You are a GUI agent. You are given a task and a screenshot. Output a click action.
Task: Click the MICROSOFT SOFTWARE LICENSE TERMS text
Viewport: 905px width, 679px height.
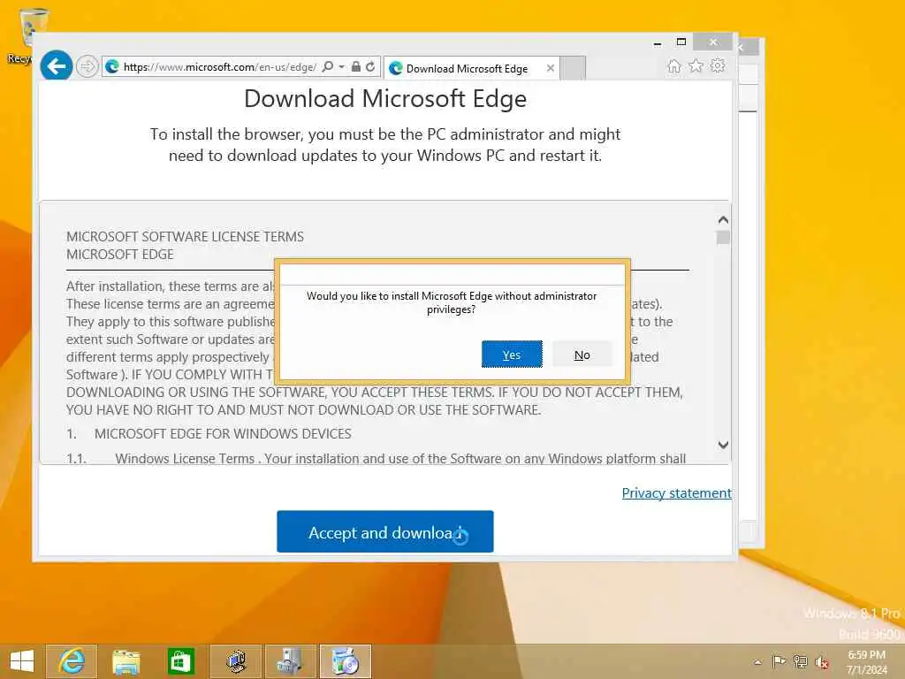[x=185, y=237]
